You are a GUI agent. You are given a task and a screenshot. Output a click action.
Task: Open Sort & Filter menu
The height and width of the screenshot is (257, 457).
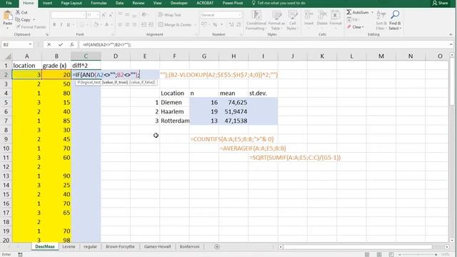tap(381, 21)
